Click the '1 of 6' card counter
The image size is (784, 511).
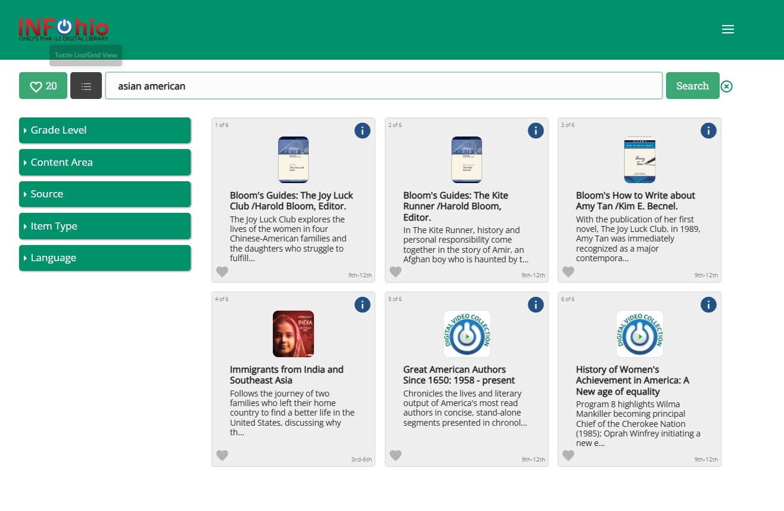(x=222, y=125)
